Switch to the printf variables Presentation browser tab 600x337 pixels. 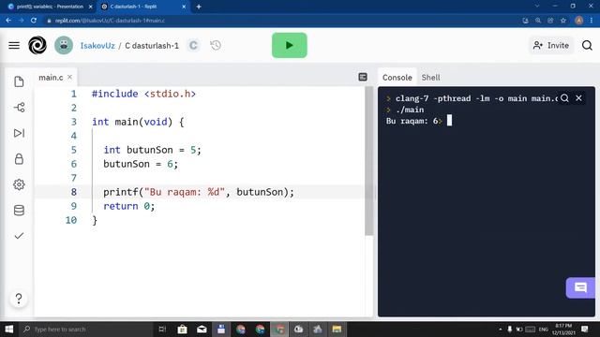[50, 7]
